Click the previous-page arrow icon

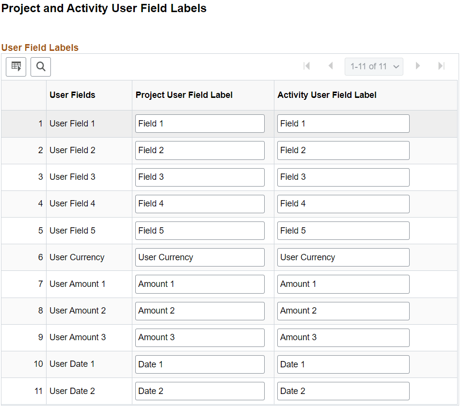[x=331, y=66]
